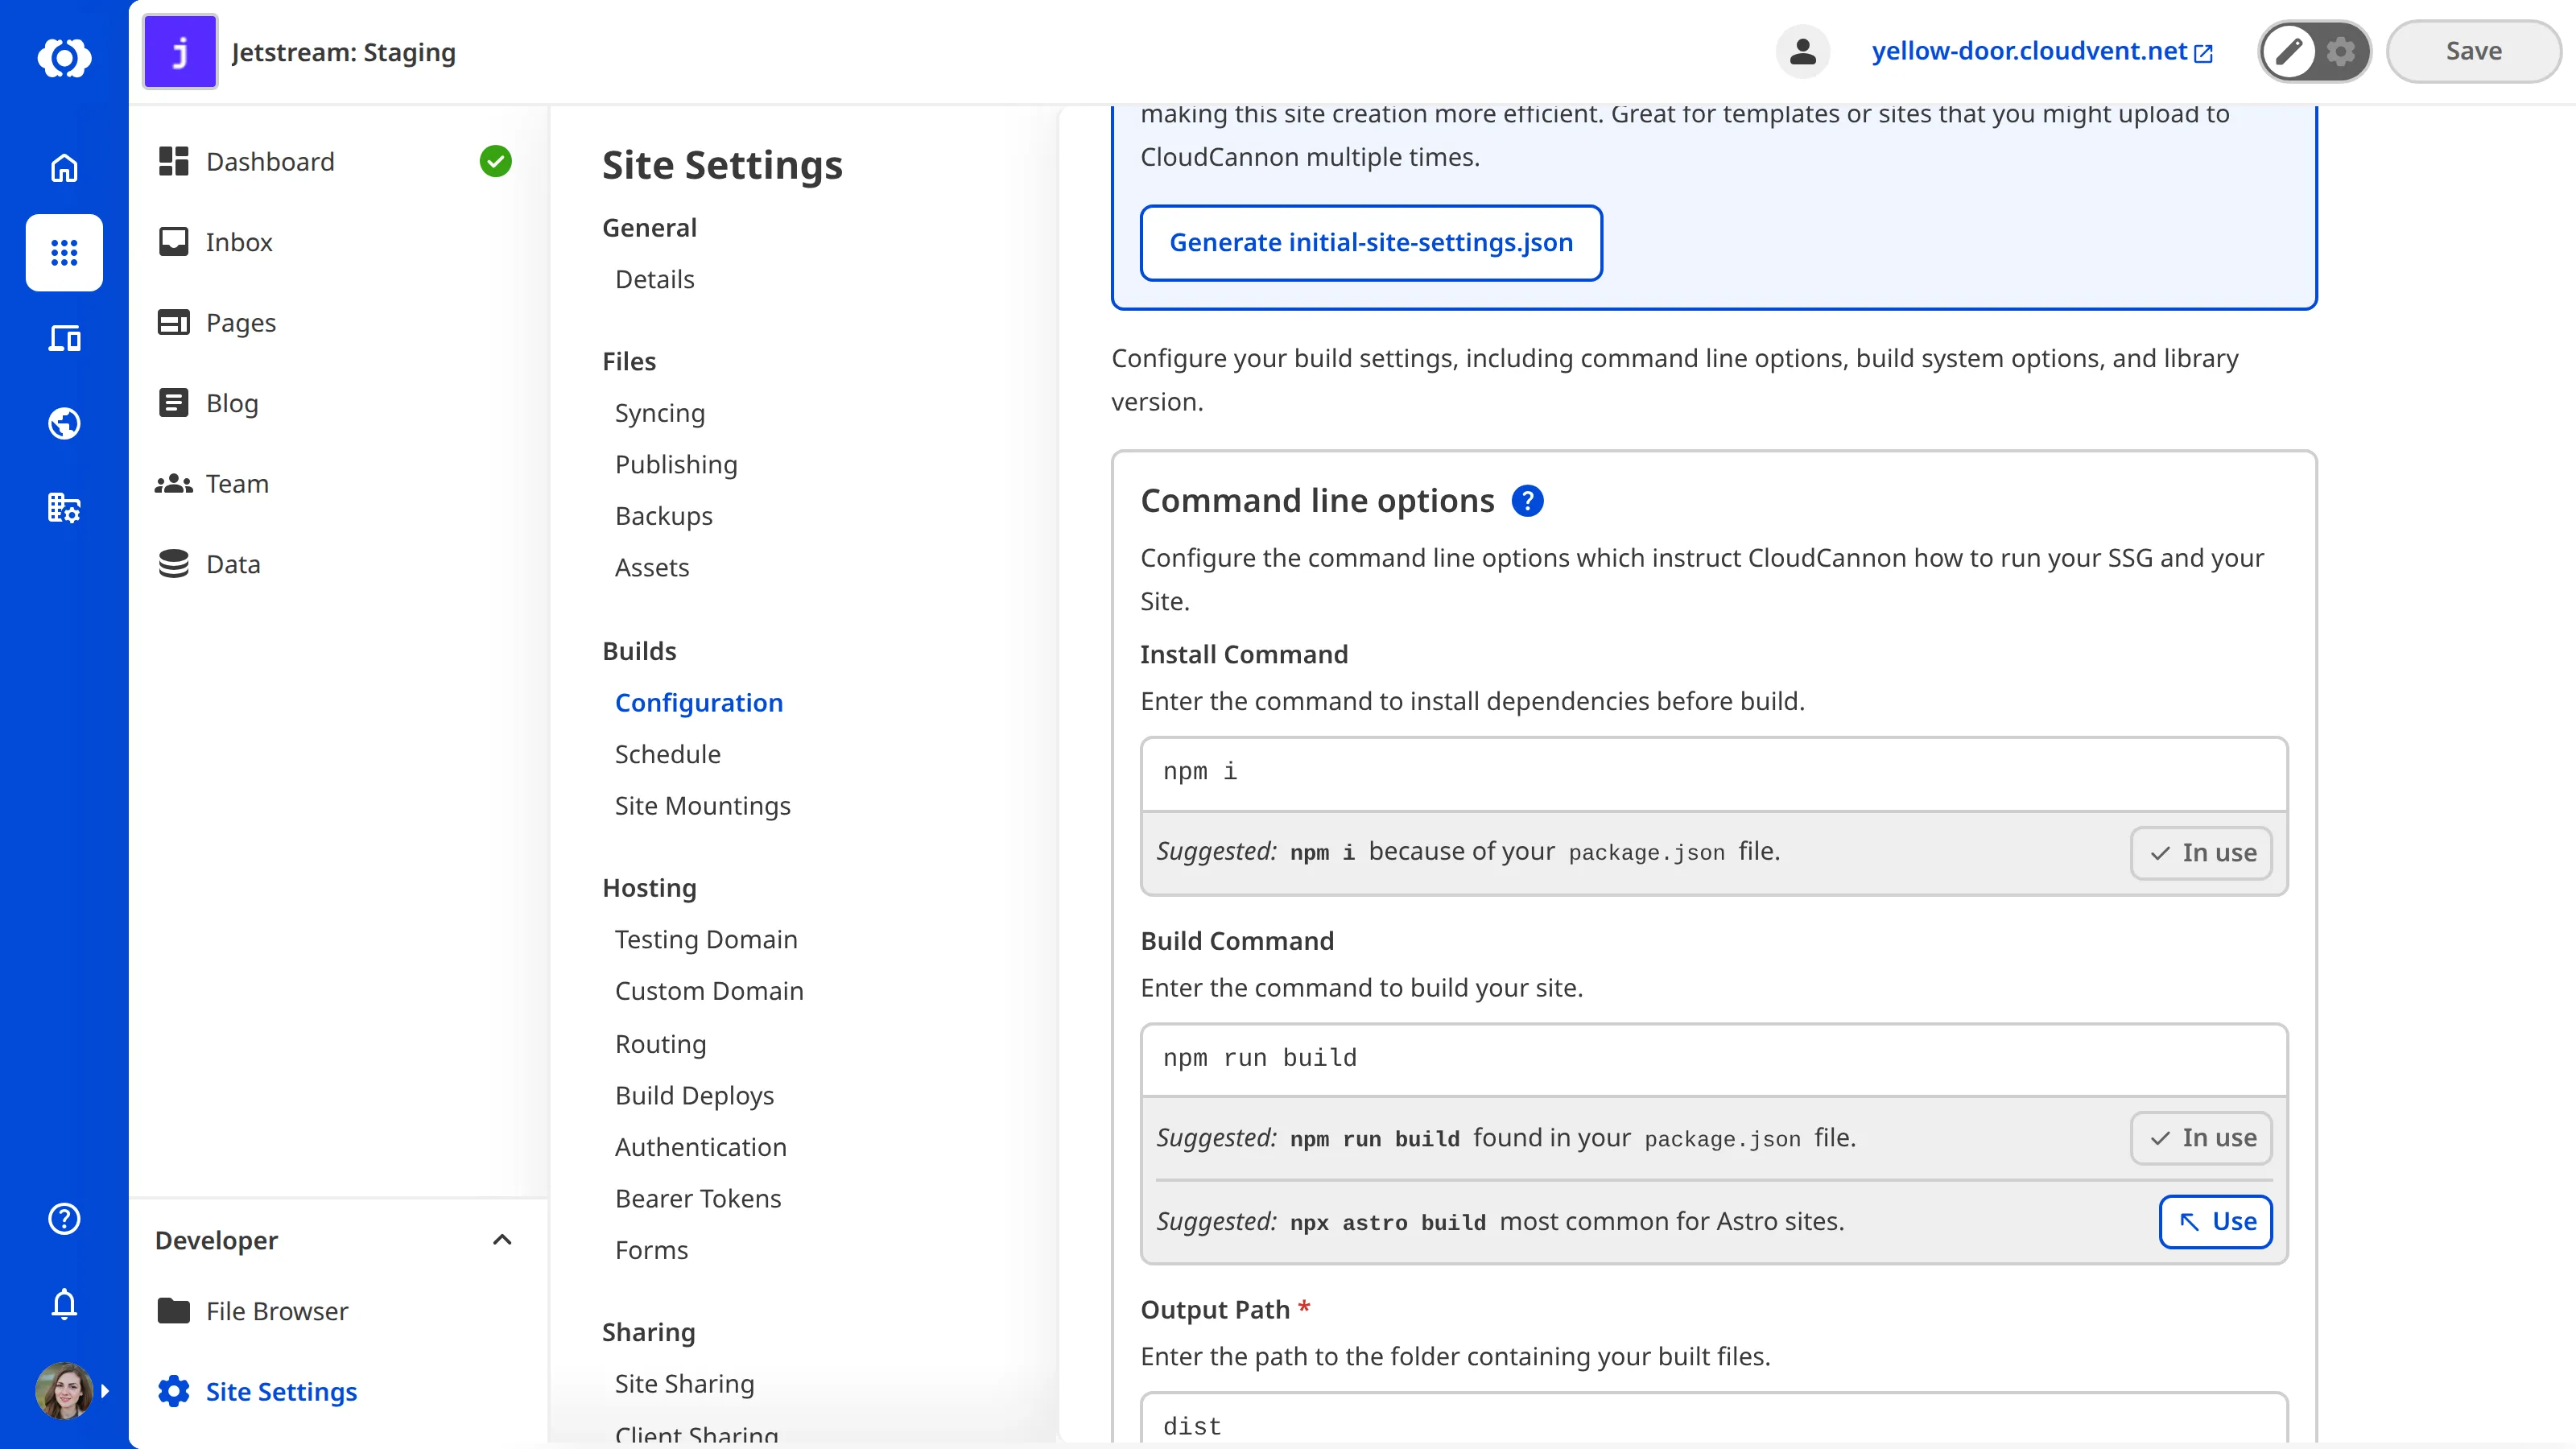The height and width of the screenshot is (1449, 2576).
Task: Click the Pages icon in site navigation
Action: 174,322
